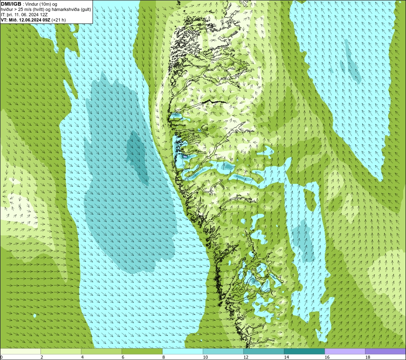
Task: Click the light green 2–4 m/s legend swatch
Action: 61,351
